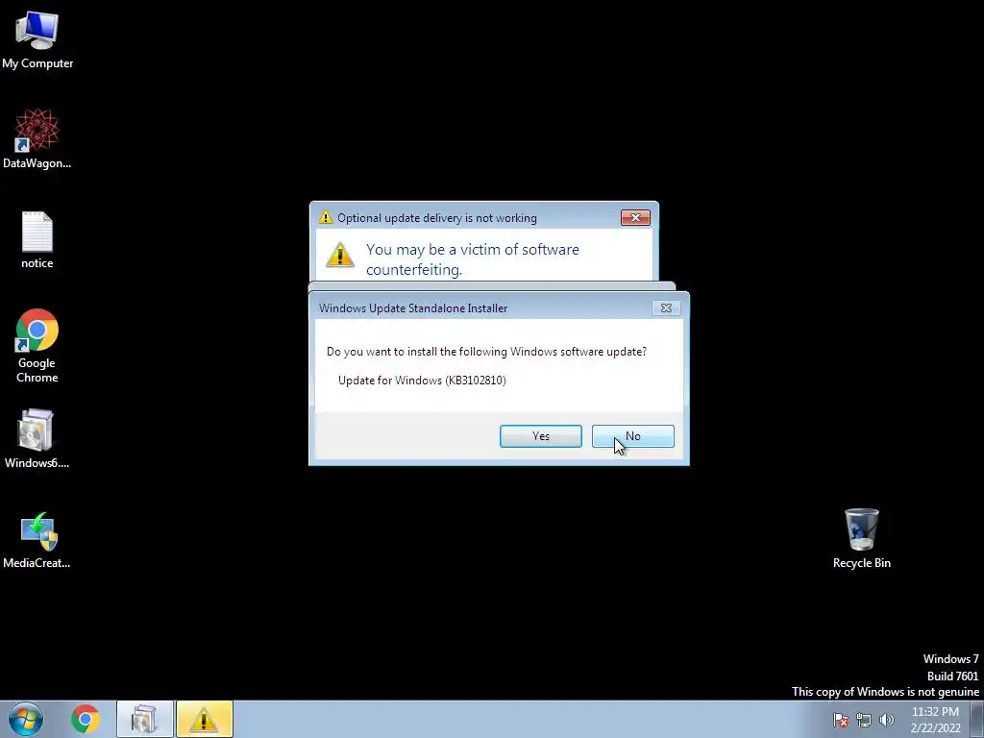The height and width of the screenshot is (738, 984).
Task: Launch Chrome from the taskbar
Action: pos(86,719)
